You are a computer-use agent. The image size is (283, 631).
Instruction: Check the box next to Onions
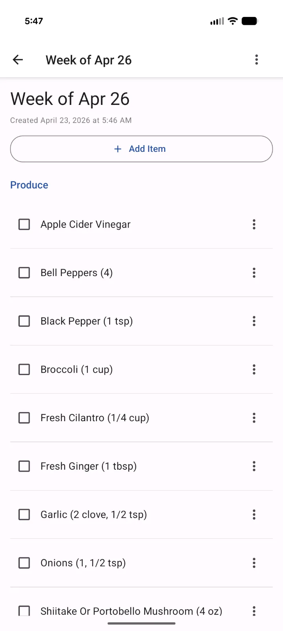24,563
